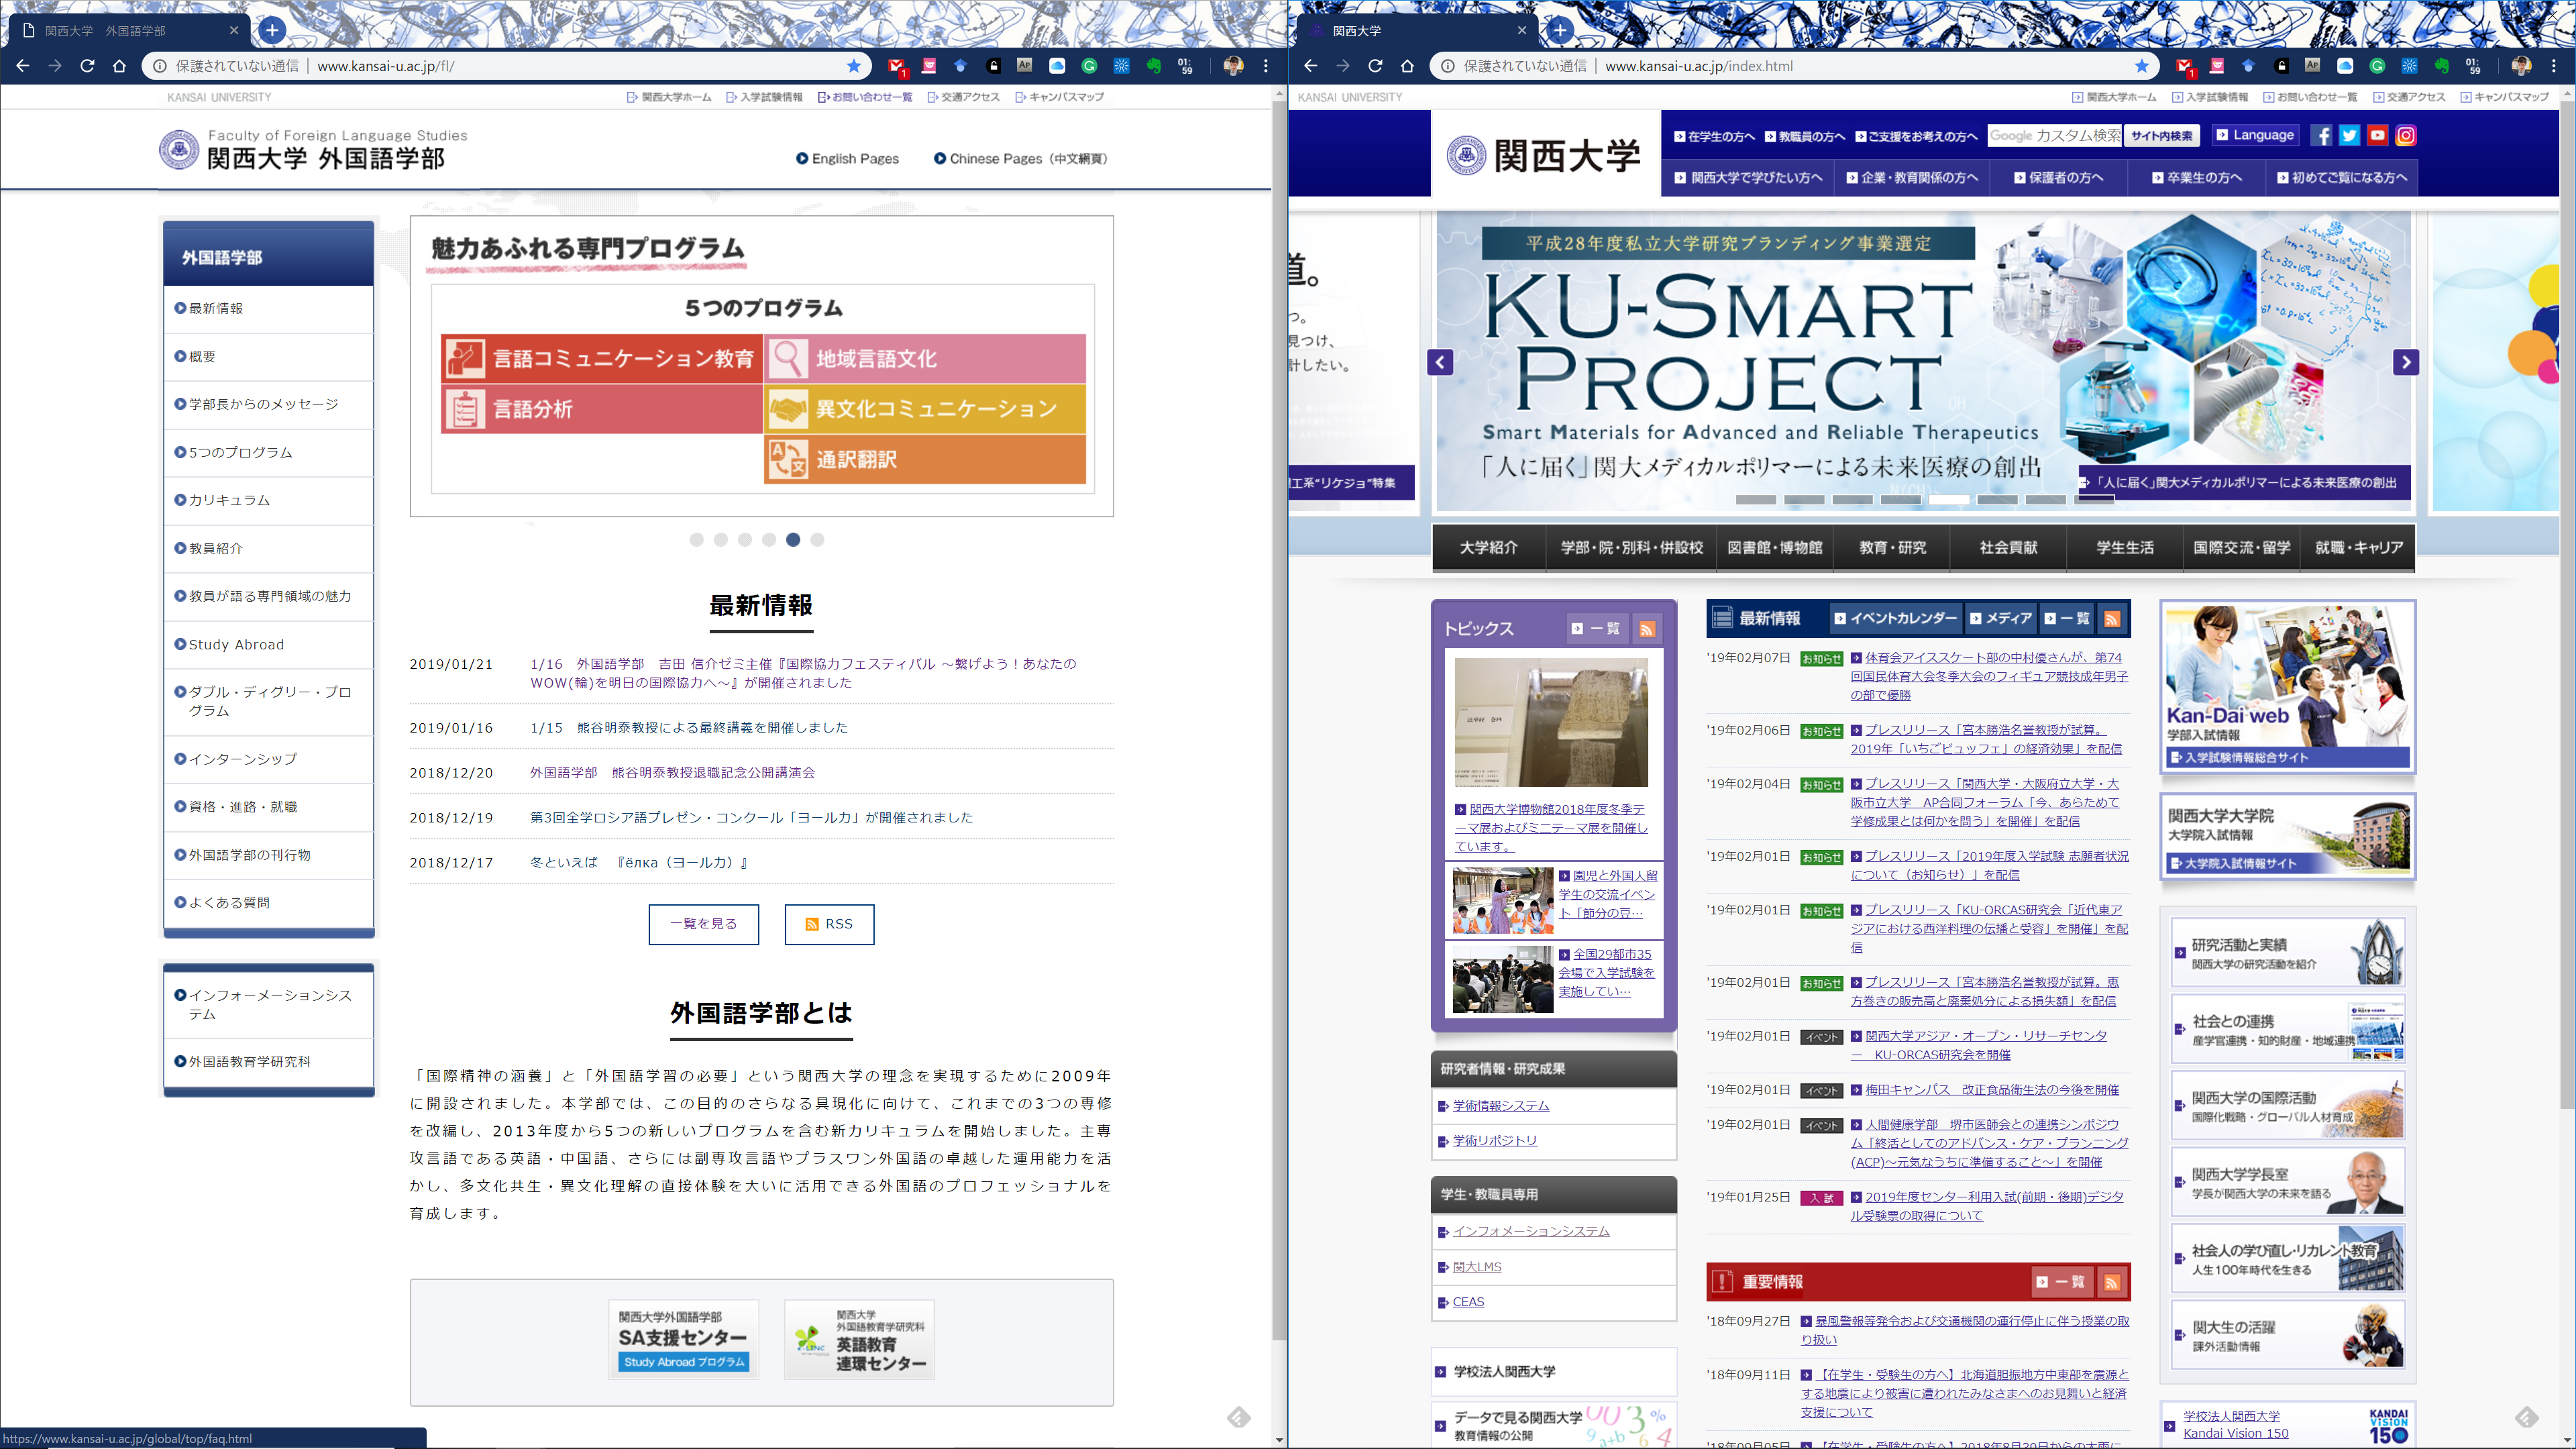Reload the 外国語学部 page in left browser

[87, 66]
